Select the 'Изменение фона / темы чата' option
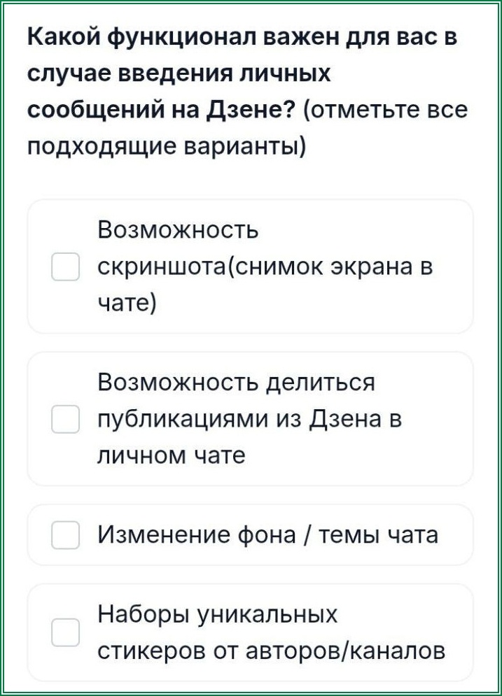Viewport: 502px width, 696px height. coord(251,534)
